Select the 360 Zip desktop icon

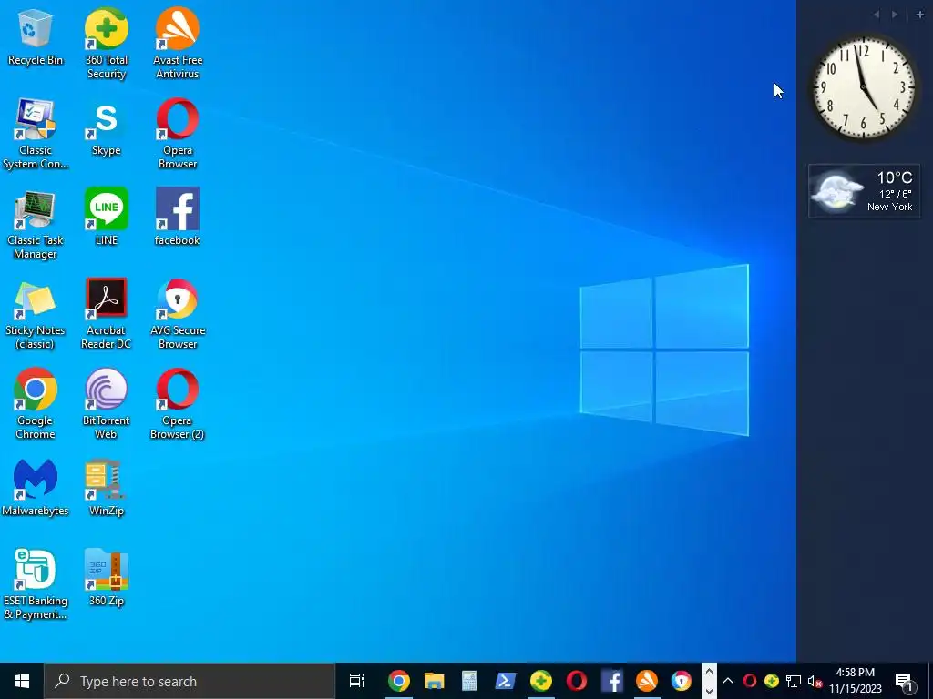106,578
